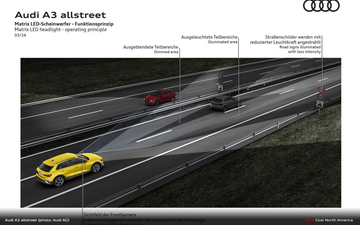The image size is (360, 225).
Task: Click the dimmed area callout dot on road
Action: [x=180, y=122]
